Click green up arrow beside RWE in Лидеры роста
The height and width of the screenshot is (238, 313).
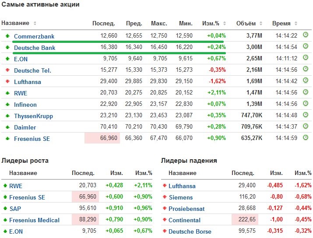(x=5, y=185)
